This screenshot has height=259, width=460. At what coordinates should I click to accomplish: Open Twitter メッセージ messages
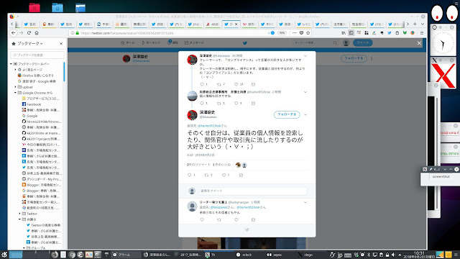194,43
